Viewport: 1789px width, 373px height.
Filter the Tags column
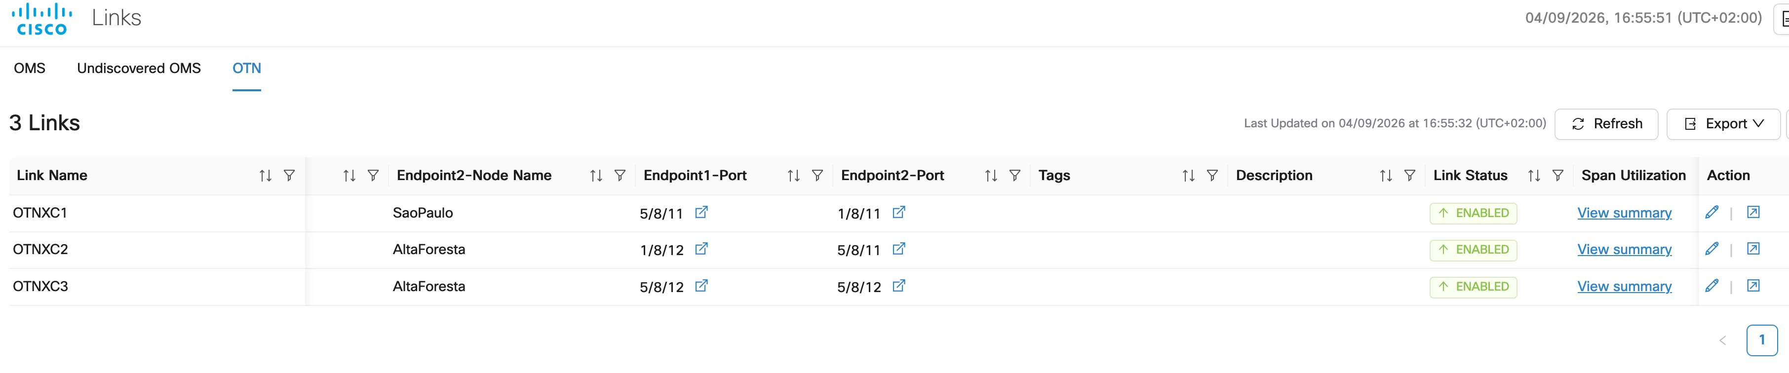[1212, 176]
